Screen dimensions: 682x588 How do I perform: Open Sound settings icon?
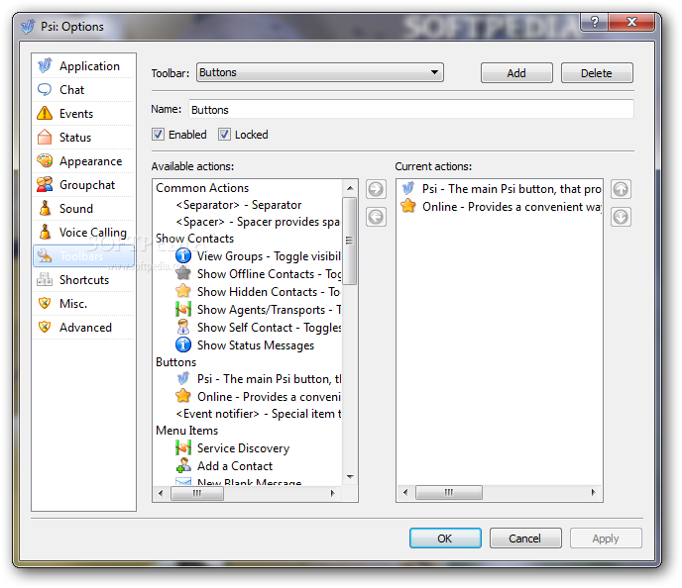[45, 208]
